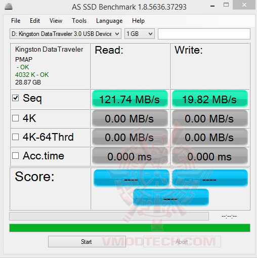257x258 pixels.
Task: Click the 4K-64Thrd read result field
Action: pos(130,137)
